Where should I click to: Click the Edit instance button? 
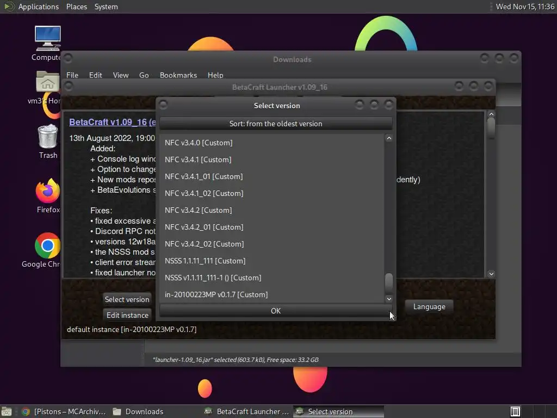click(127, 315)
